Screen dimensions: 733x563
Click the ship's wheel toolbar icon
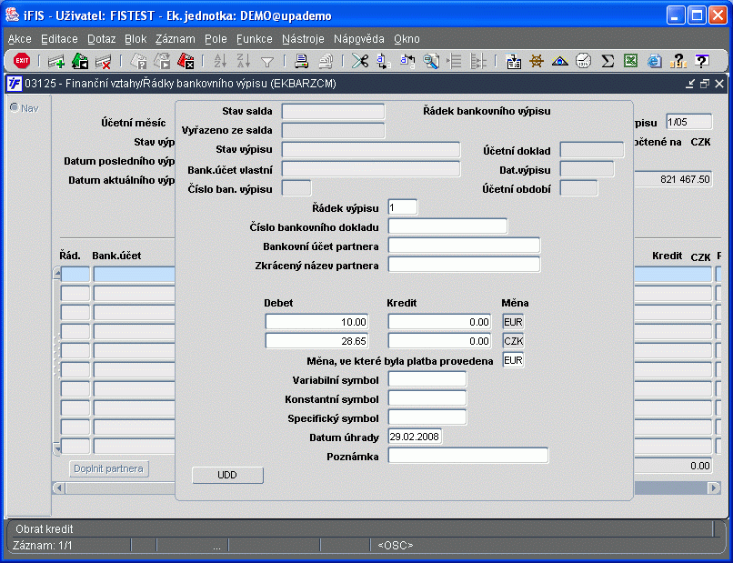537,61
